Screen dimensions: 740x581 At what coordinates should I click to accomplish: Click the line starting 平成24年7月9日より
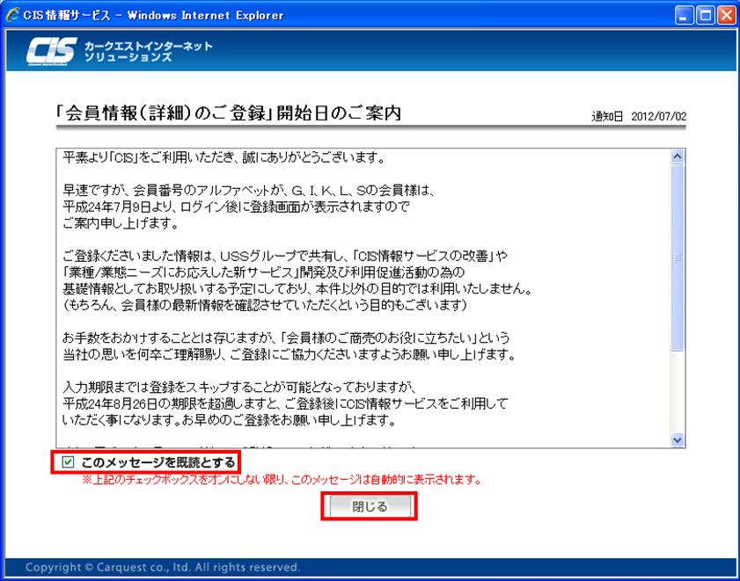(x=236, y=207)
